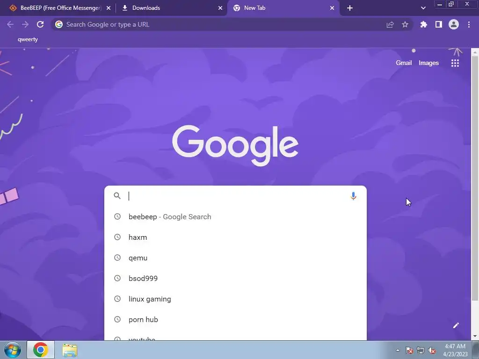Close the BeeBEEP tab

point(109,8)
